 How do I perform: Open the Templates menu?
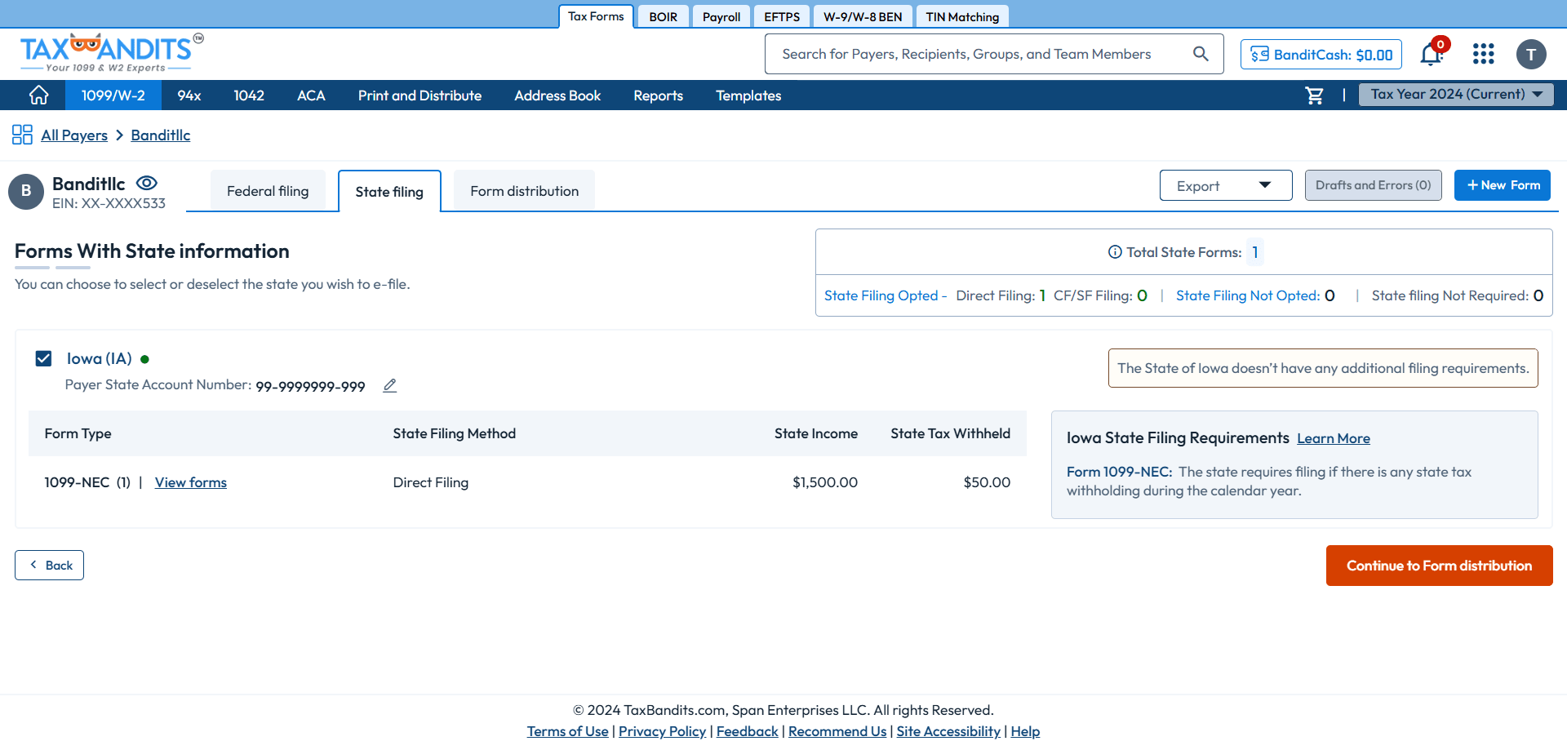coord(748,95)
